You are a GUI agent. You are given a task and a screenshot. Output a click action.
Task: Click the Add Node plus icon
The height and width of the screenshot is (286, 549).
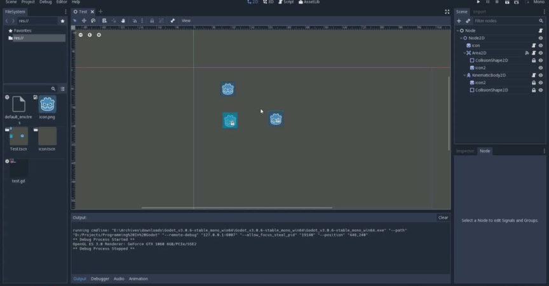pos(459,21)
